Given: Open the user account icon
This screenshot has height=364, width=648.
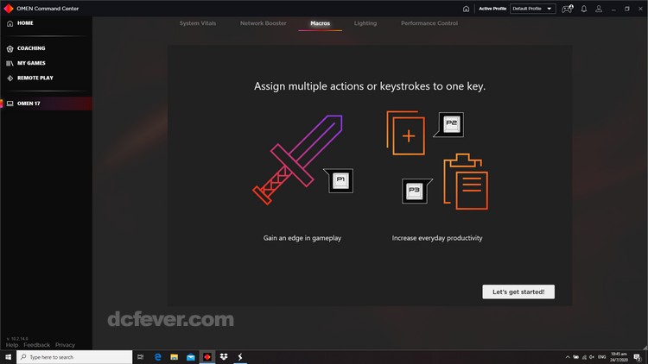Looking at the screenshot, I should 599,9.
